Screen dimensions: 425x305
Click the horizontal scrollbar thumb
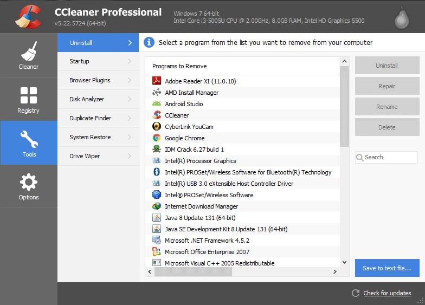tap(193, 272)
